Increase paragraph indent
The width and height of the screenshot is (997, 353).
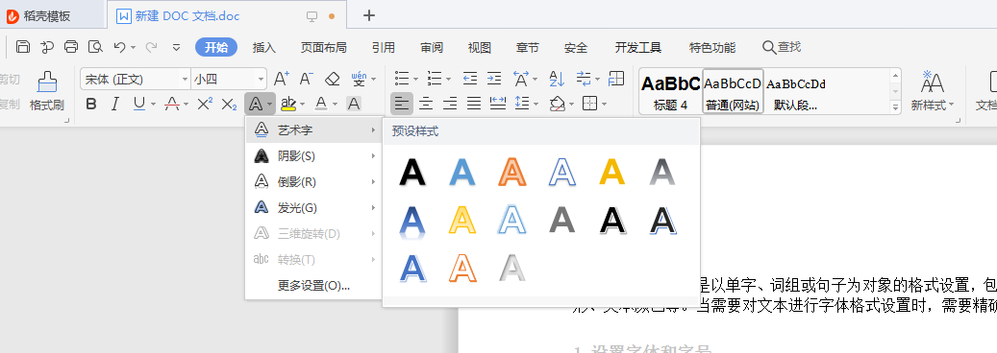pyautogui.click(x=494, y=79)
